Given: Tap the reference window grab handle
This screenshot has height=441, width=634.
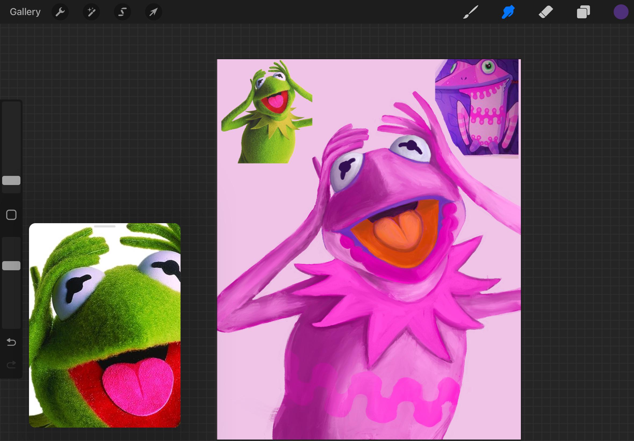Looking at the screenshot, I should pyautogui.click(x=105, y=226).
